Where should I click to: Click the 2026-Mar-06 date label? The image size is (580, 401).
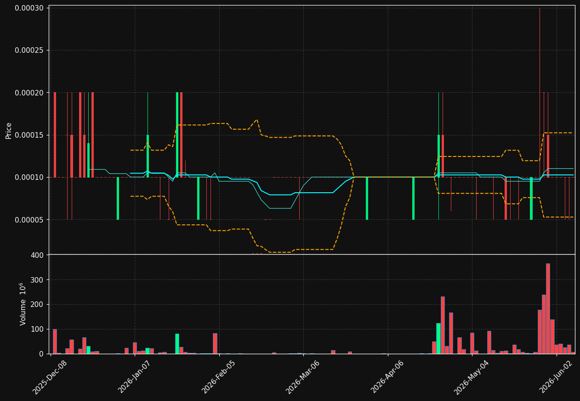point(303,377)
